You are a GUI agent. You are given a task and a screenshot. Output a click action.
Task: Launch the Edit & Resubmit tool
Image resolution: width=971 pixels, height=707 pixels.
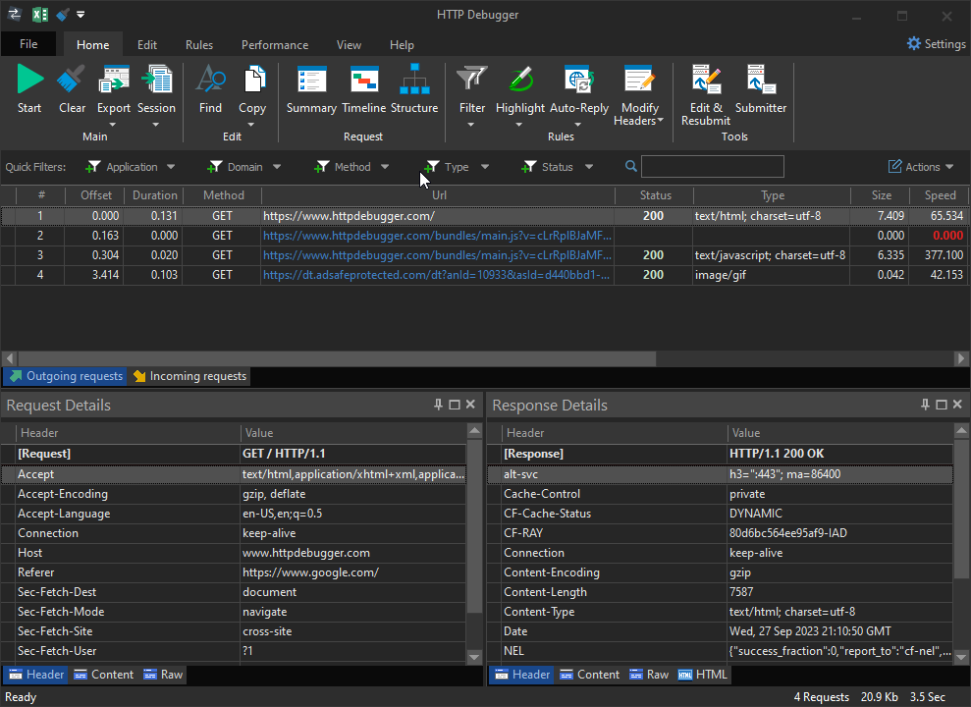[x=706, y=94]
